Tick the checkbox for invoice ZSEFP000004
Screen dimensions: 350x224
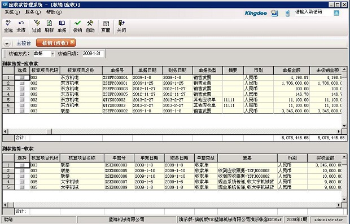pyautogui.click(x=22, y=77)
